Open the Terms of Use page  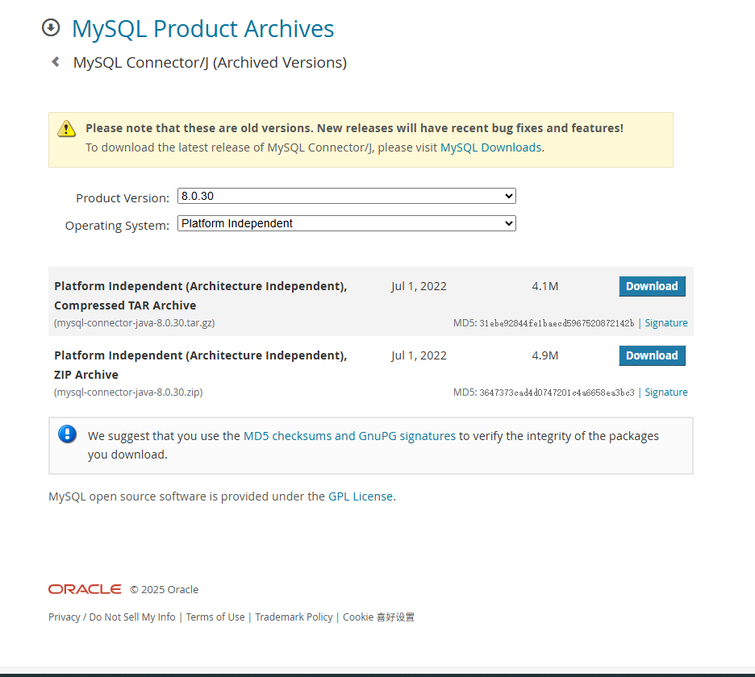click(x=215, y=617)
